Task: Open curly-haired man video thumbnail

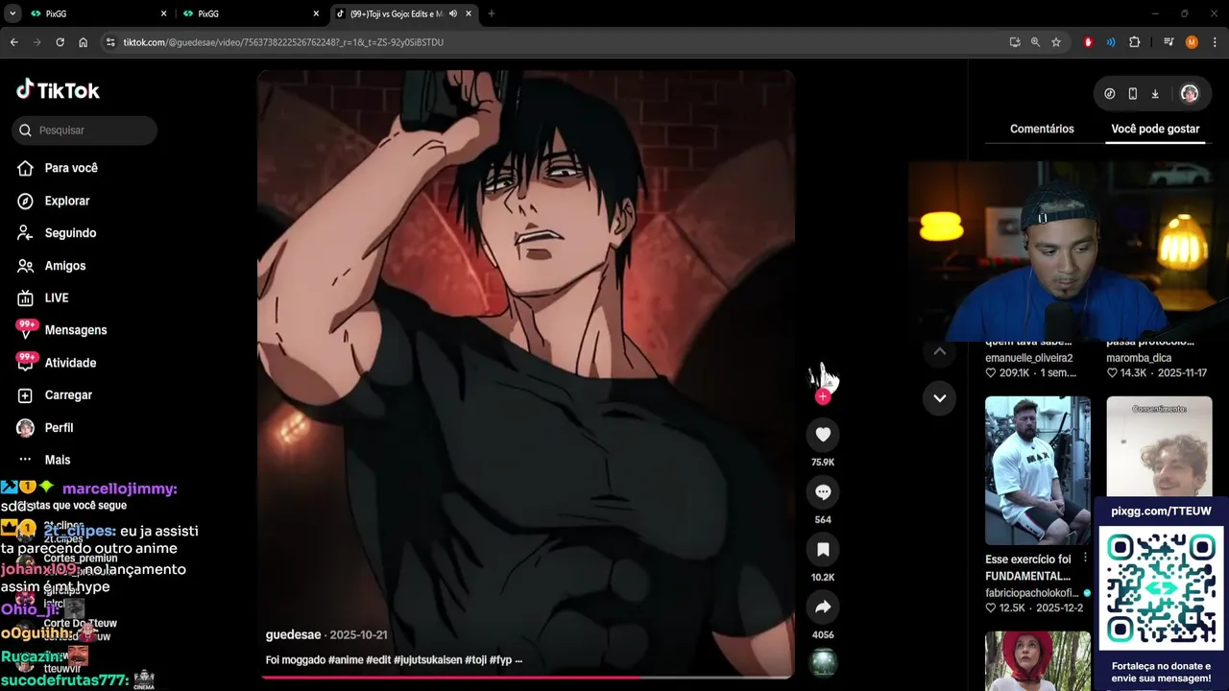Action: [x=1159, y=446]
